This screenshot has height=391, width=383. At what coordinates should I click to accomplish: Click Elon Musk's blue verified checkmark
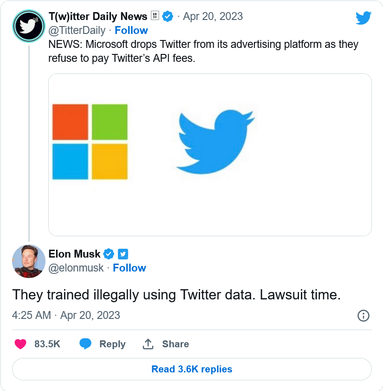point(109,254)
